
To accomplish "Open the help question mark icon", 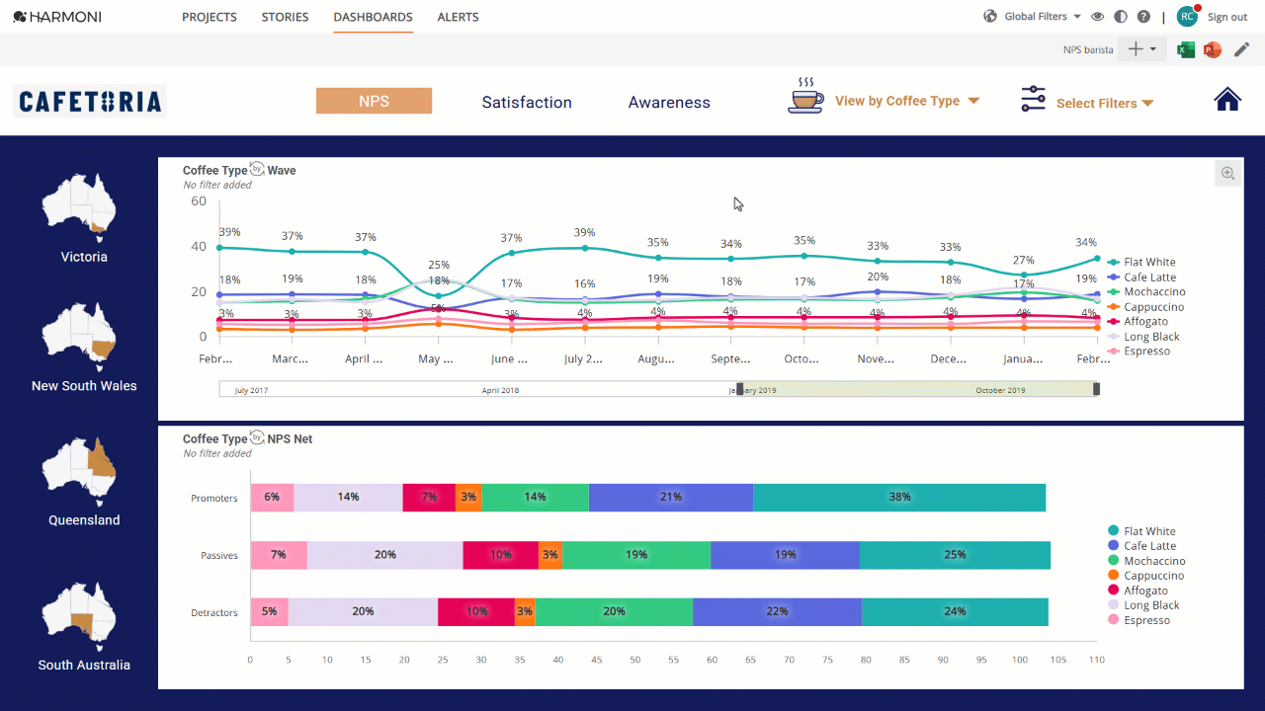I will click(1143, 17).
